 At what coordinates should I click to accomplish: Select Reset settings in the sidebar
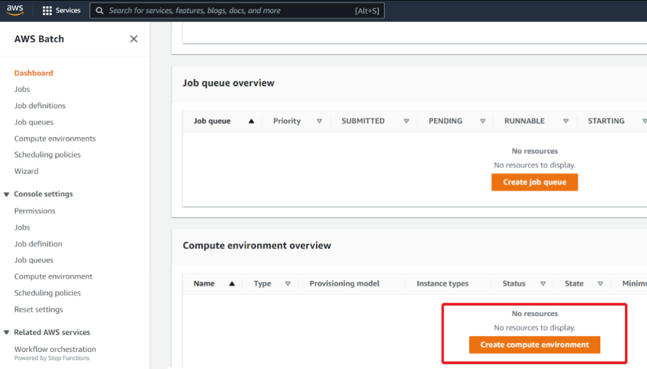[37, 309]
